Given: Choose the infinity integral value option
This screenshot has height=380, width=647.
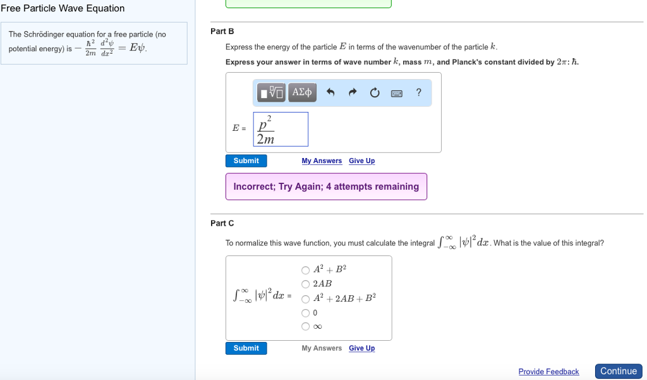Looking at the screenshot, I should [305, 326].
